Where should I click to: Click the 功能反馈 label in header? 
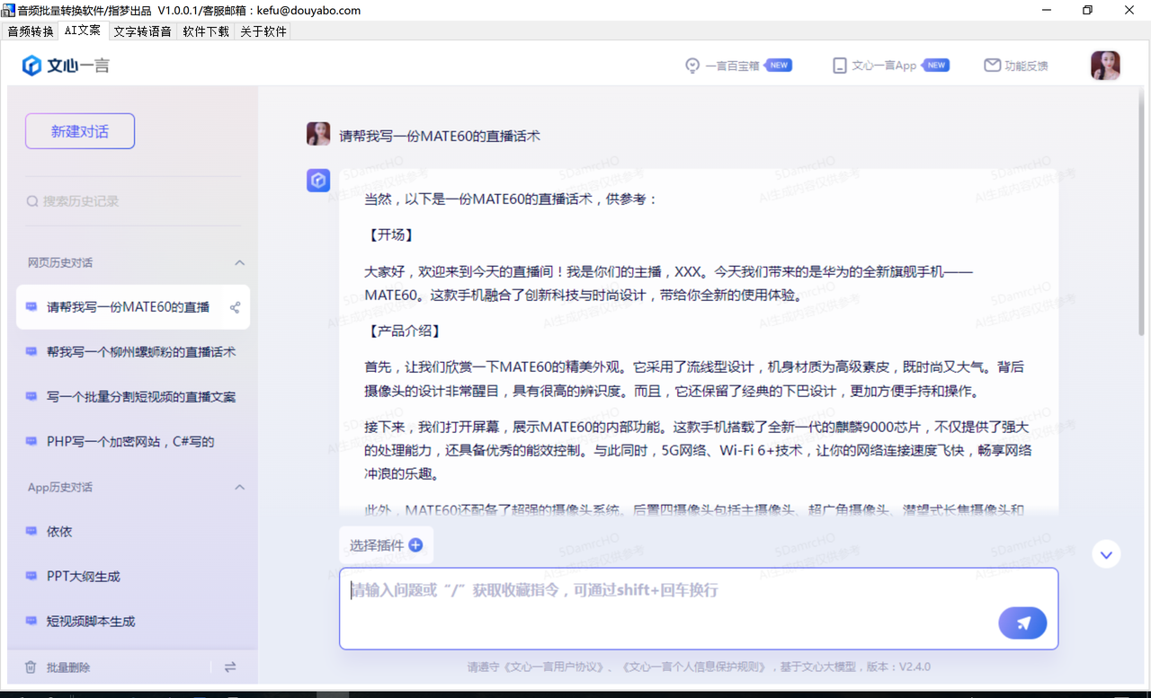(1026, 66)
